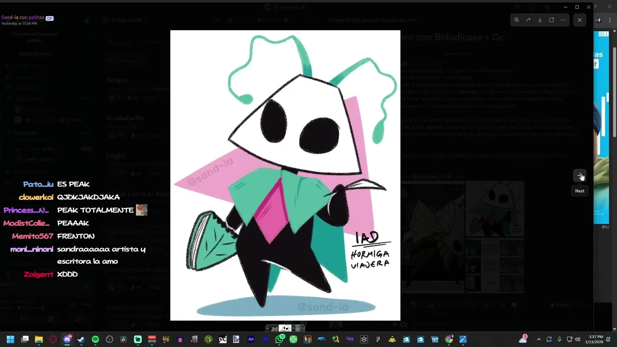Open Discord from the taskbar
Screen dimensions: 617x347
coord(67,339)
